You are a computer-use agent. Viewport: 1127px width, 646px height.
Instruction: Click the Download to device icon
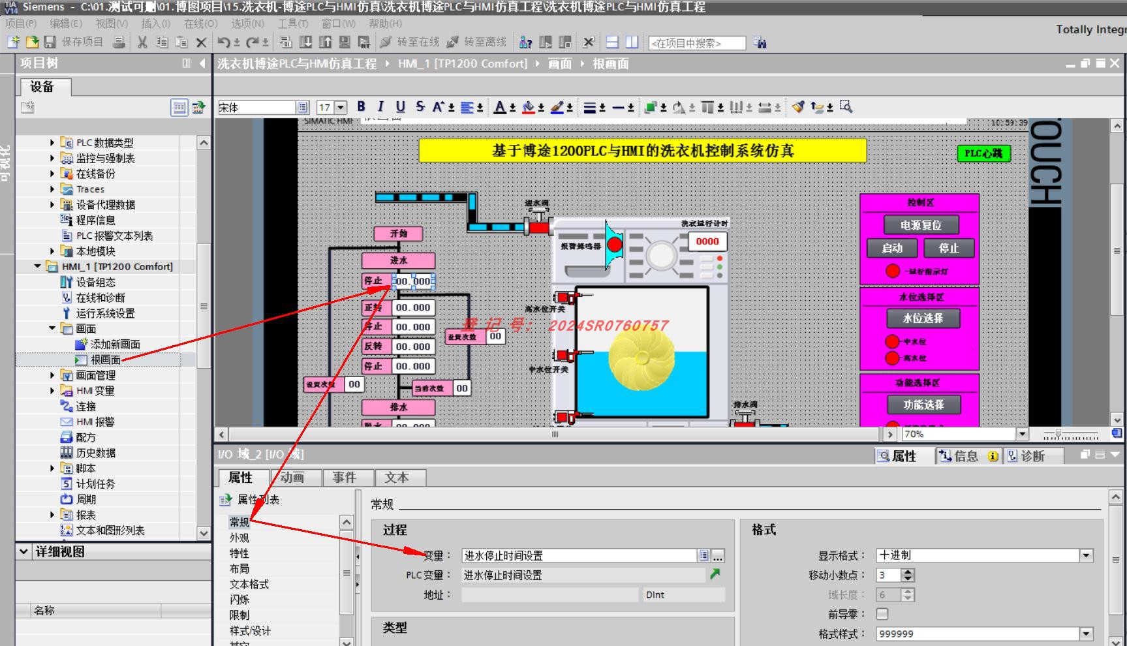tap(305, 42)
